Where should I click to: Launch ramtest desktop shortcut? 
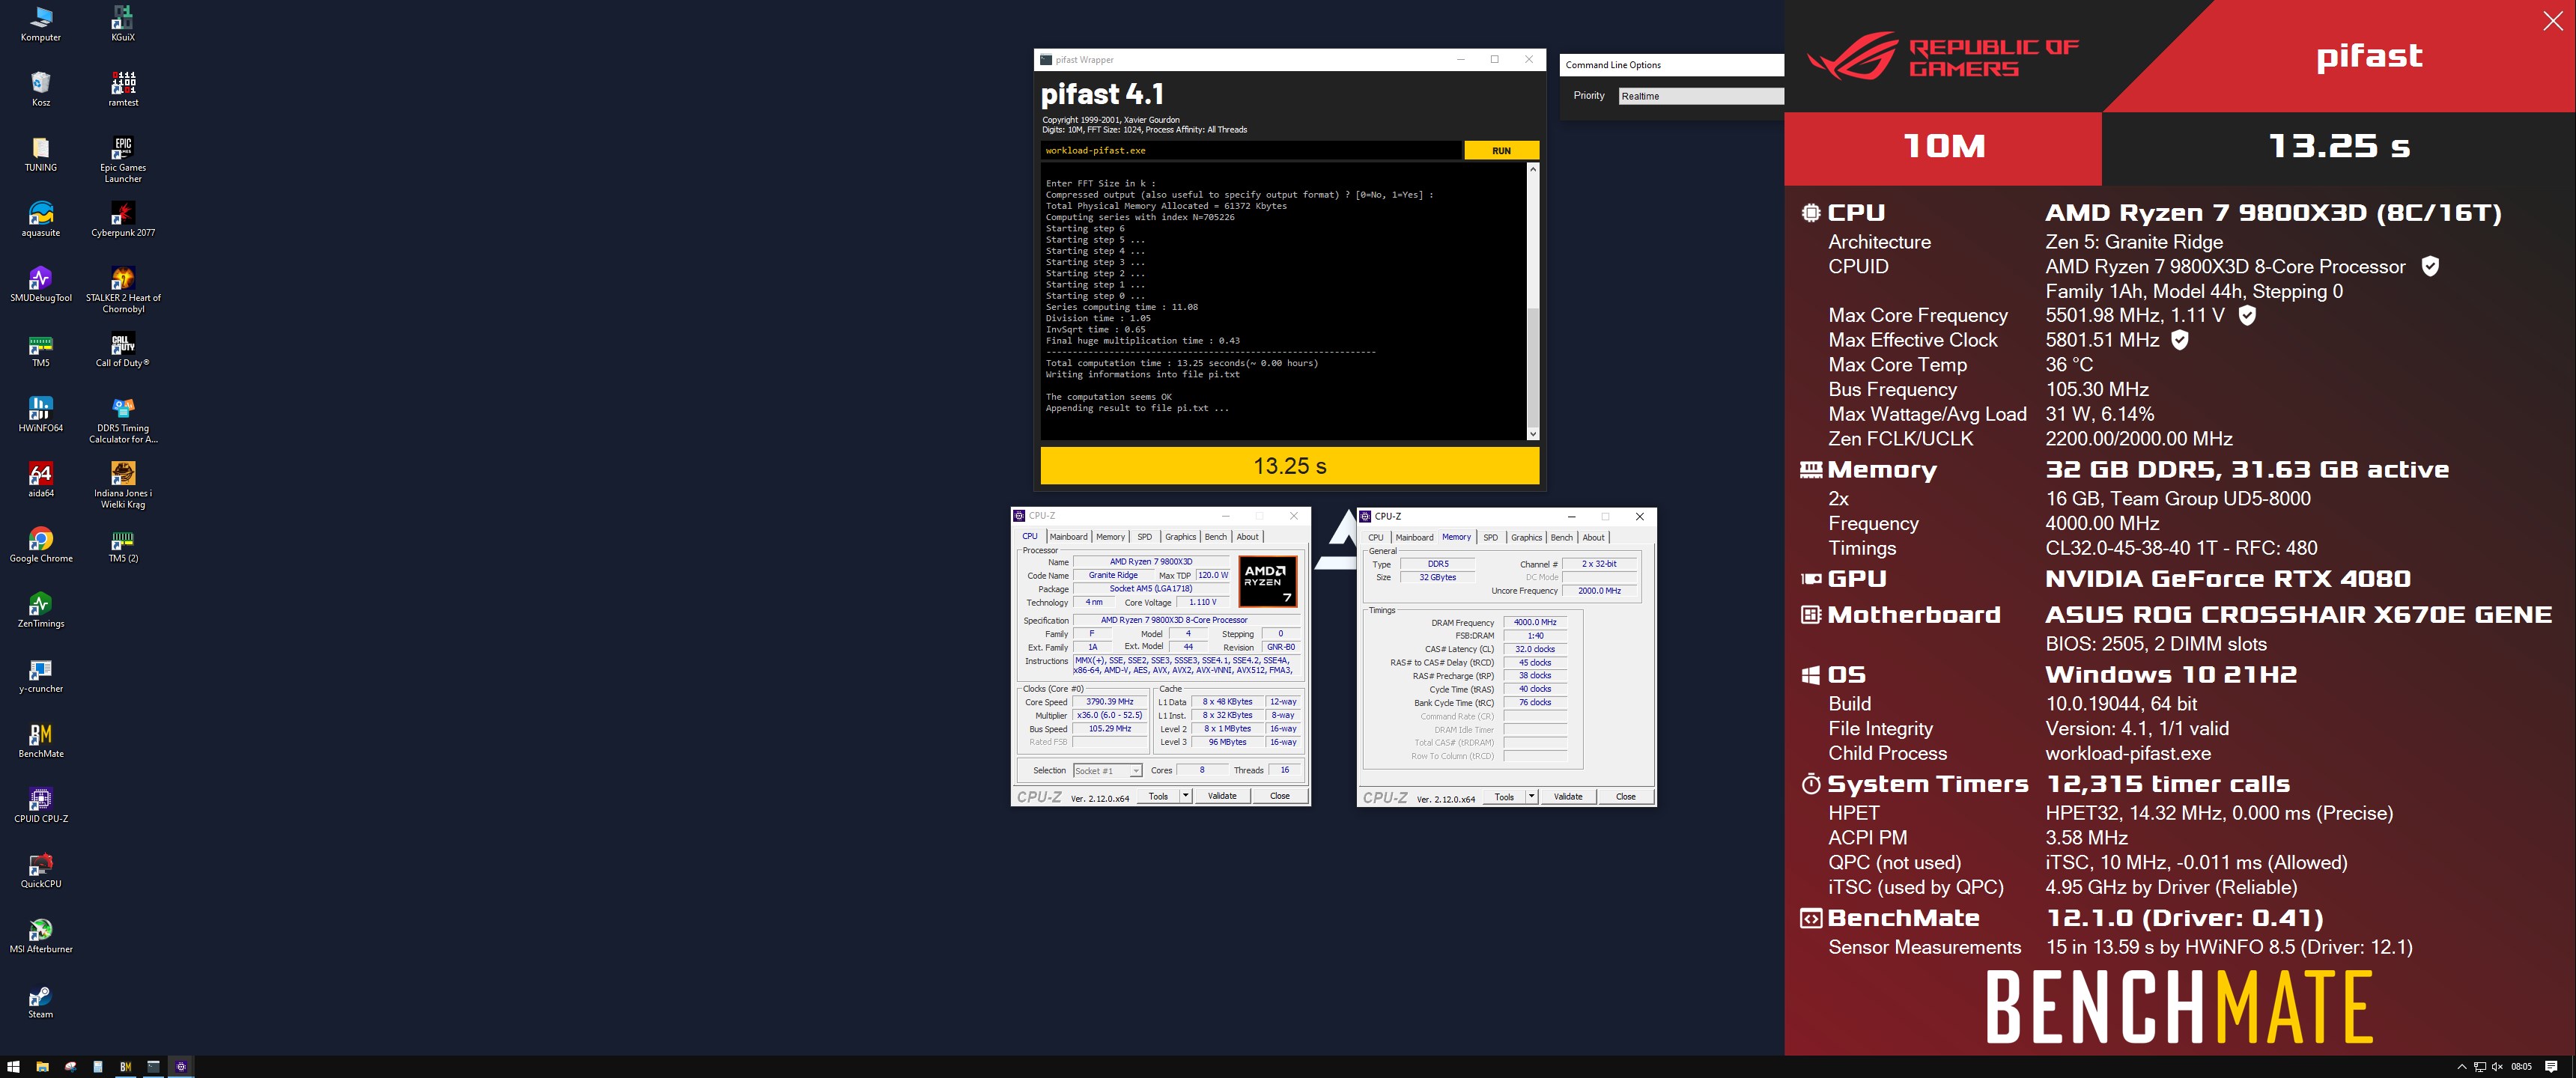(122, 88)
